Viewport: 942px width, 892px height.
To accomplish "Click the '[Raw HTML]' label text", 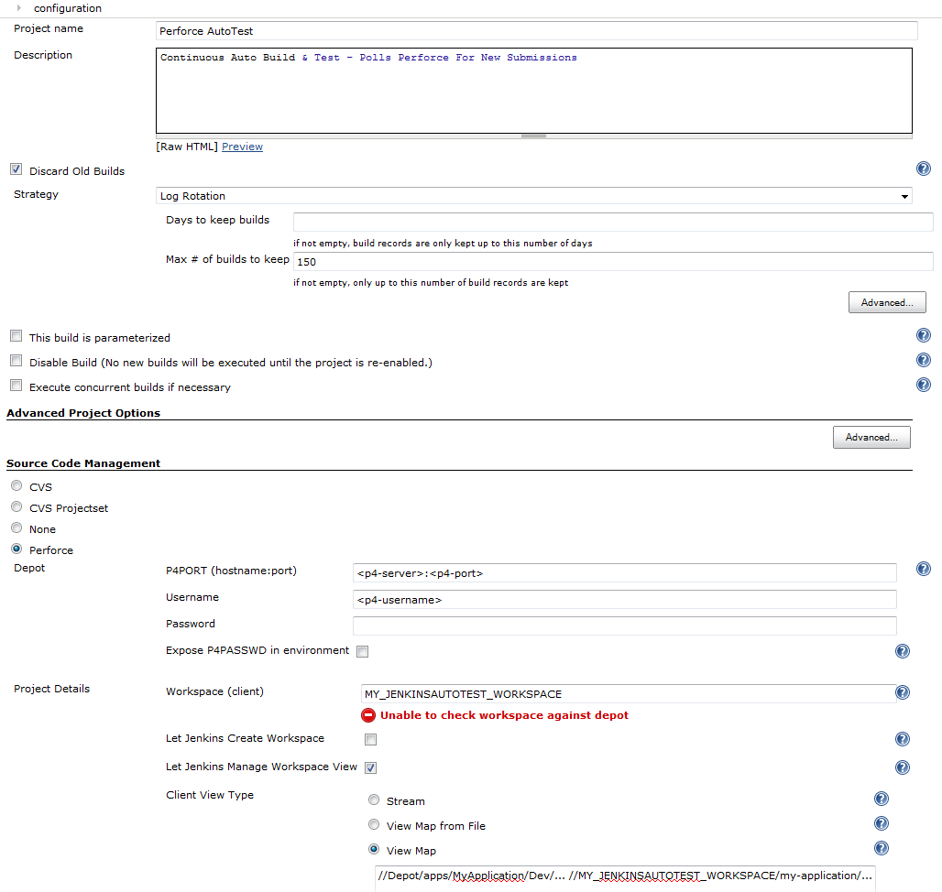I will click(x=187, y=147).
